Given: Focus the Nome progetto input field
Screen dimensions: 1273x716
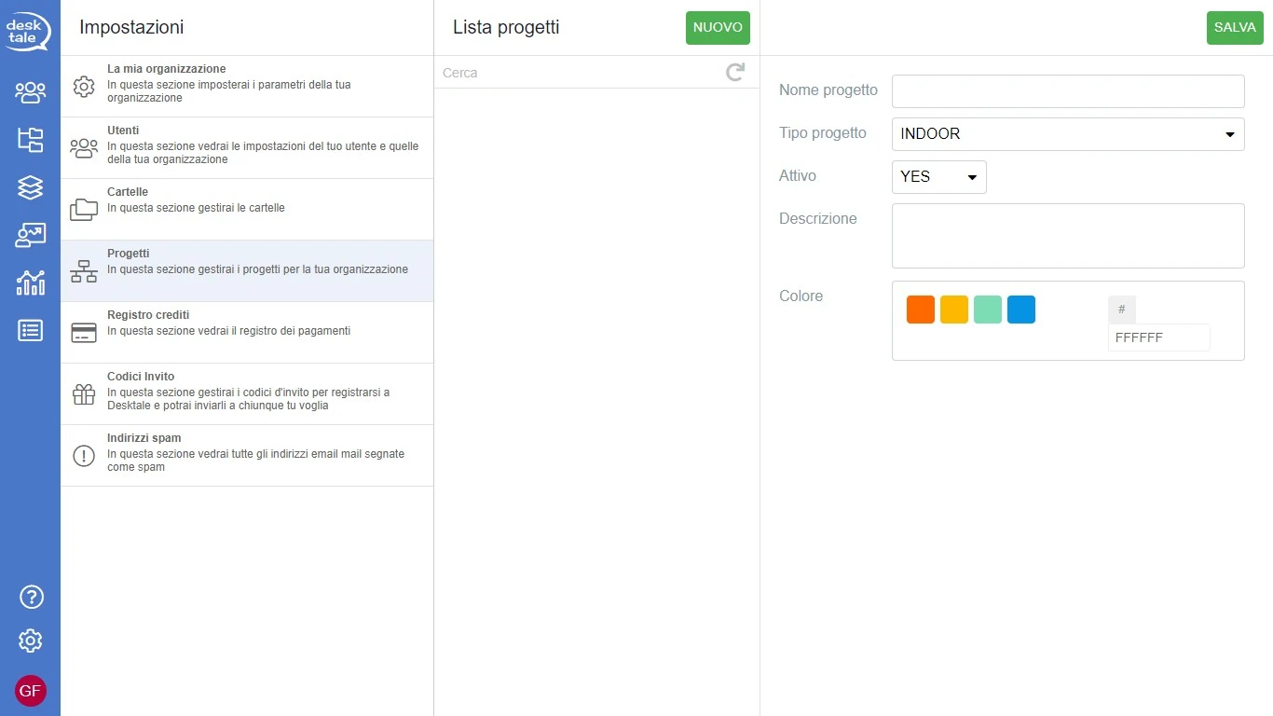Looking at the screenshot, I should pyautogui.click(x=1068, y=91).
